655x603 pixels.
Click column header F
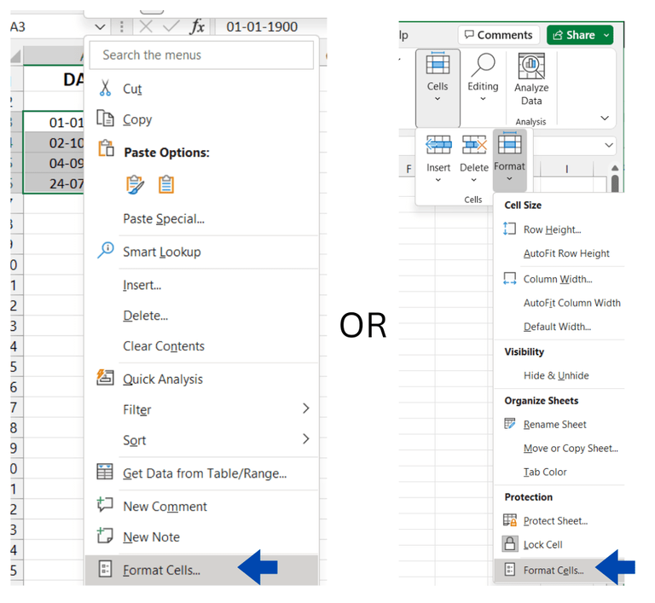coord(409,169)
